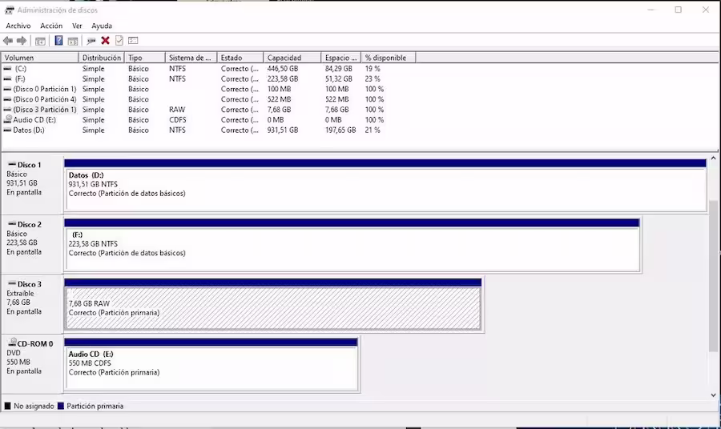The image size is (721, 429).
Task: Click the Forward arrow toolbar icon
Action: 22,41
